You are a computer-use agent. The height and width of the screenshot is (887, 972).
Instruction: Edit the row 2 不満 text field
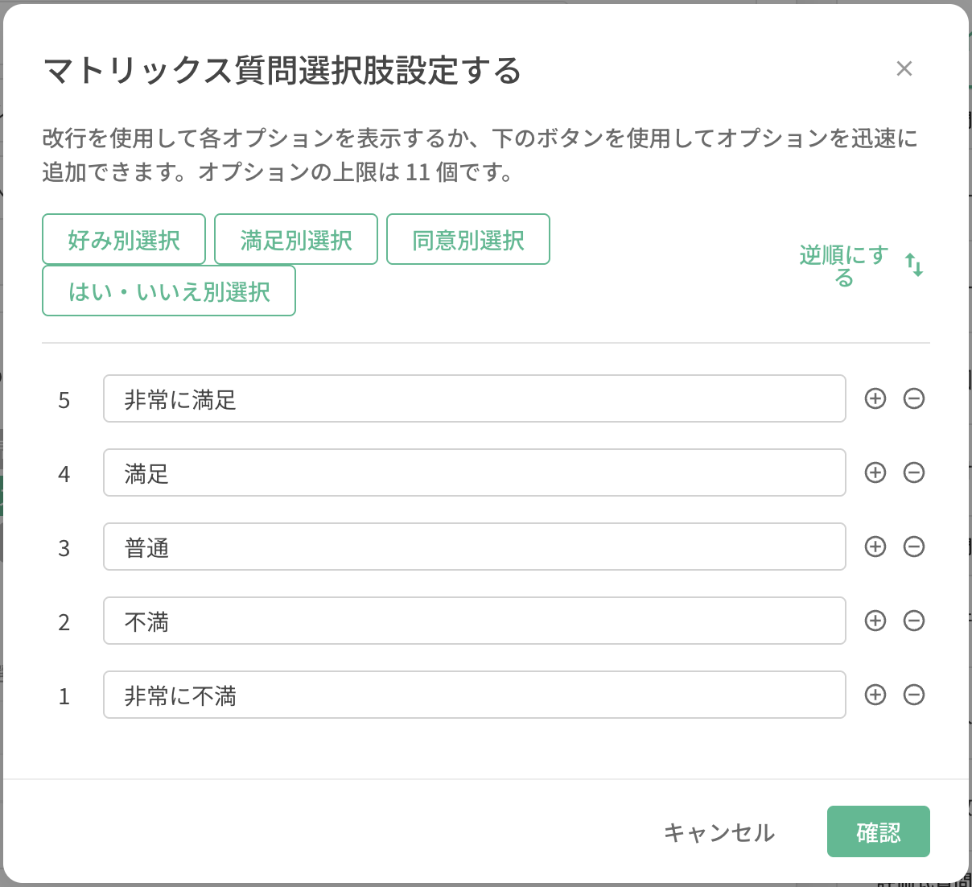pyautogui.click(x=475, y=621)
